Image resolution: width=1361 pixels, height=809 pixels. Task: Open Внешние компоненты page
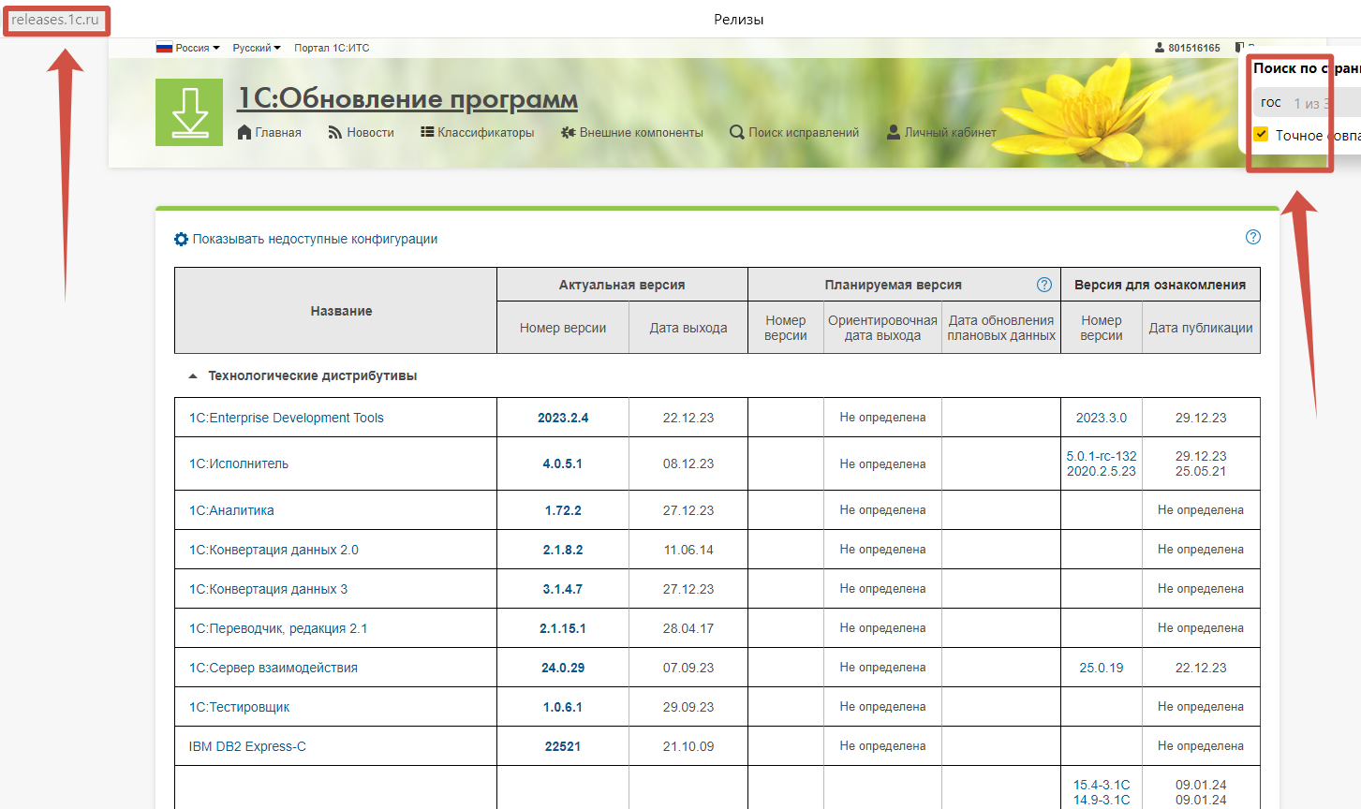click(x=632, y=132)
